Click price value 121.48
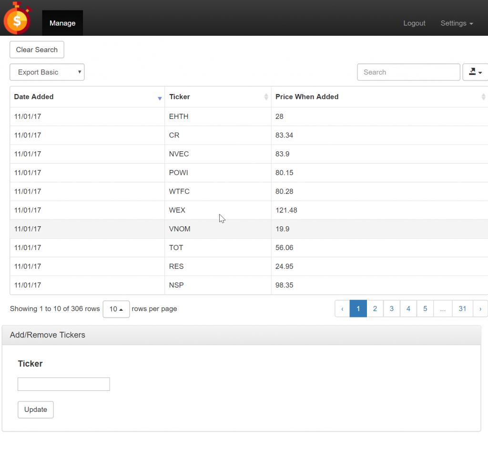The image size is (488, 462). [x=286, y=210]
